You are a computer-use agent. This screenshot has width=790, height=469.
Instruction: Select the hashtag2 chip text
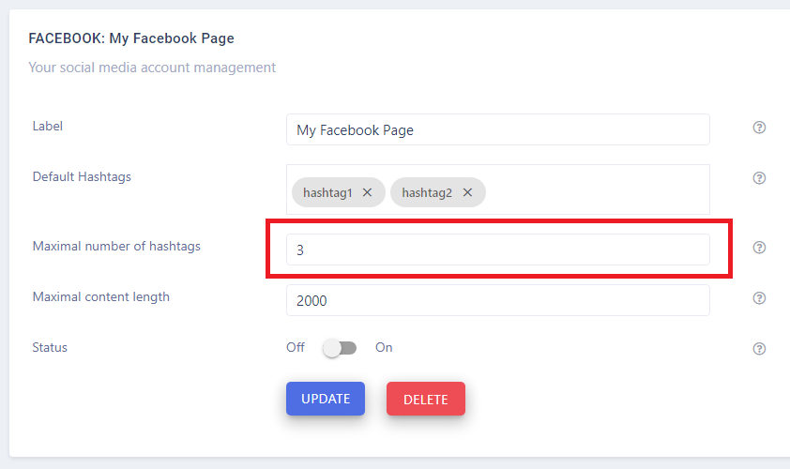(x=427, y=192)
